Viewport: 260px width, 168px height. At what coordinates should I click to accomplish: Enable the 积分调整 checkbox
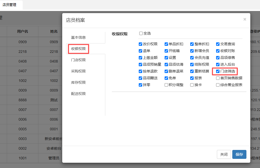(x=166, y=85)
